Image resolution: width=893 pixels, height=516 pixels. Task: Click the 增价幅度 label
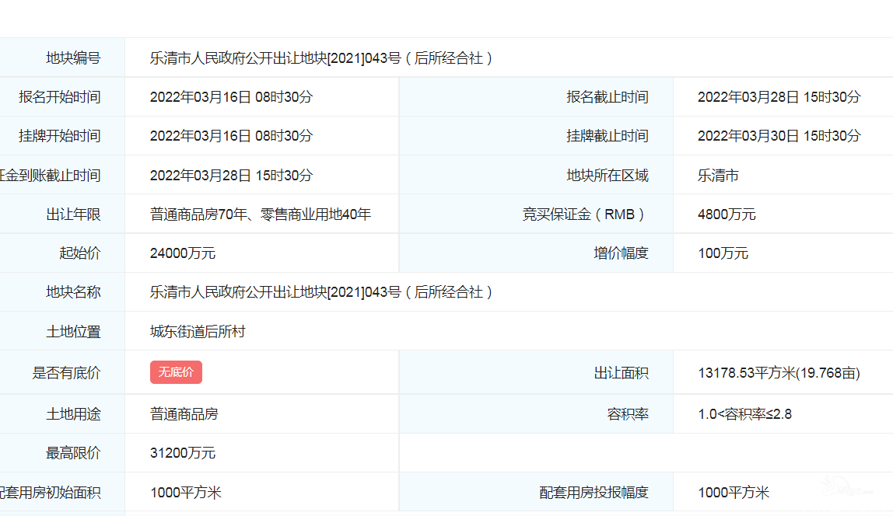pos(621,253)
